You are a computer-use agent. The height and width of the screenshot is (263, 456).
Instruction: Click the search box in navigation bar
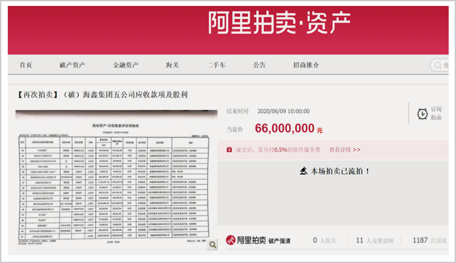coord(440,65)
